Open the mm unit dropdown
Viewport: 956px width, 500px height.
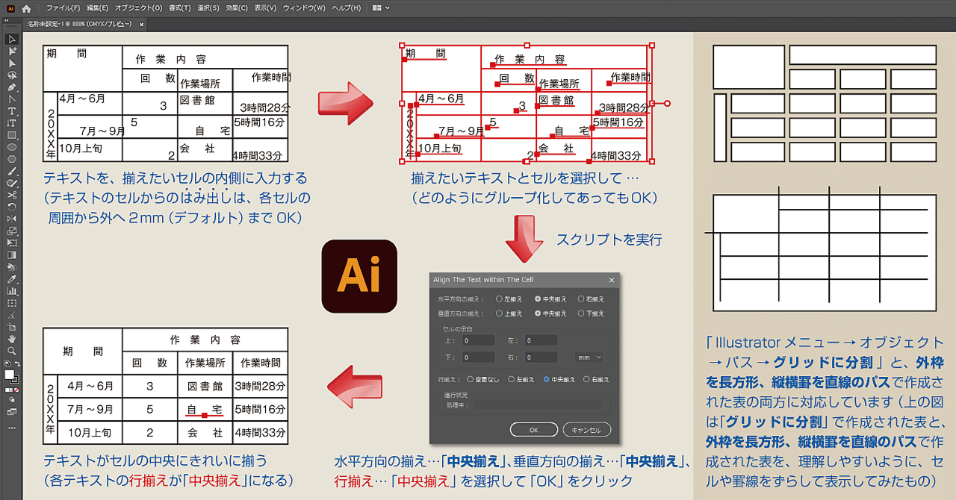tap(589, 357)
